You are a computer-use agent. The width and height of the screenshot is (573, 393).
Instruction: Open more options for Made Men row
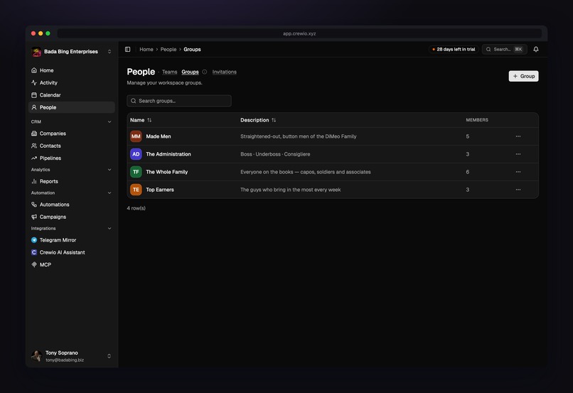(x=518, y=136)
